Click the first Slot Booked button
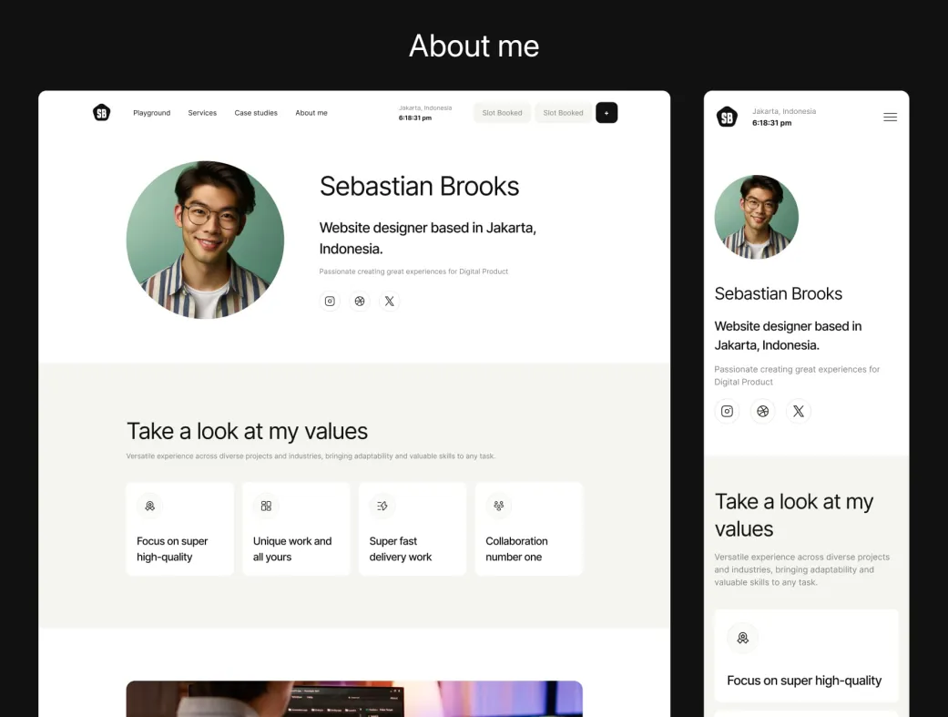Viewport: 948px width, 717px height. [502, 113]
